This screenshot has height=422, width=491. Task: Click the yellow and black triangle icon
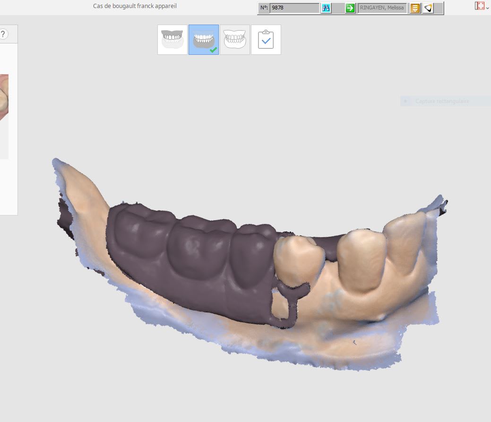click(428, 8)
